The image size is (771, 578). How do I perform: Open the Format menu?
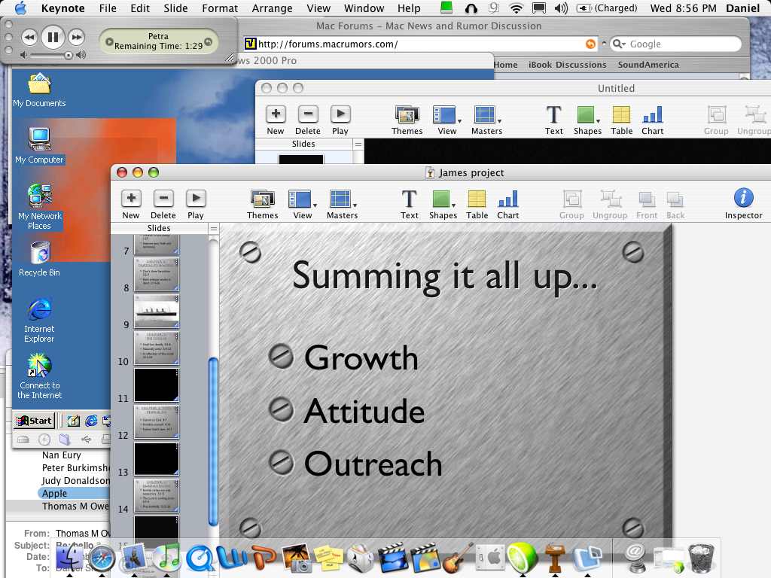(220, 8)
